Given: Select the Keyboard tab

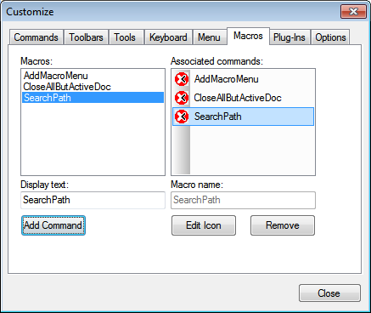Looking at the screenshot, I should pos(168,37).
